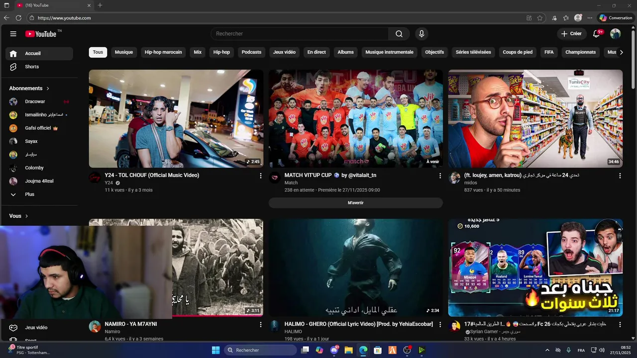
Task: Open File Explorer from the taskbar
Action: (348, 350)
